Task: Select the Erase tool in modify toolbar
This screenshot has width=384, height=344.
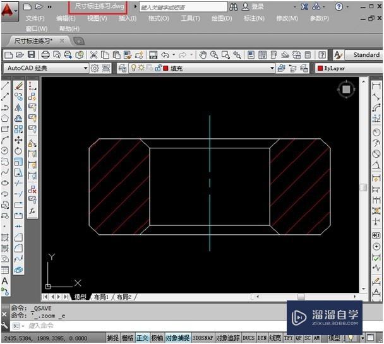Action: click(18, 86)
